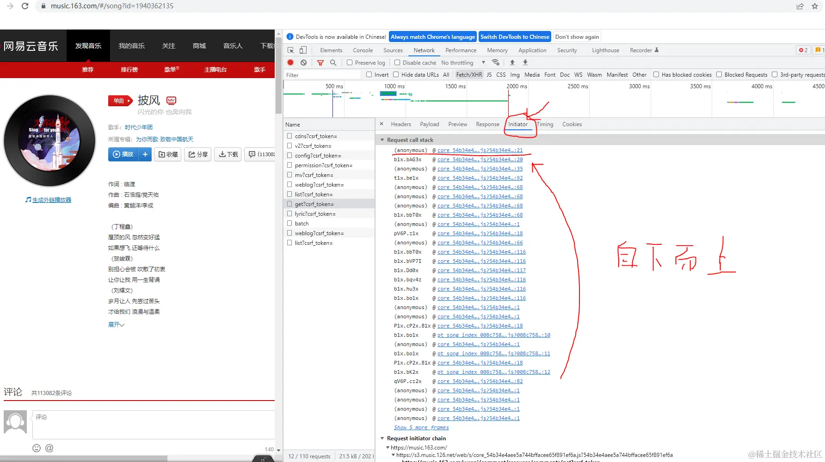The image size is (825, 462).
Task: Check Hide data URLs
Action: [396, 74]
